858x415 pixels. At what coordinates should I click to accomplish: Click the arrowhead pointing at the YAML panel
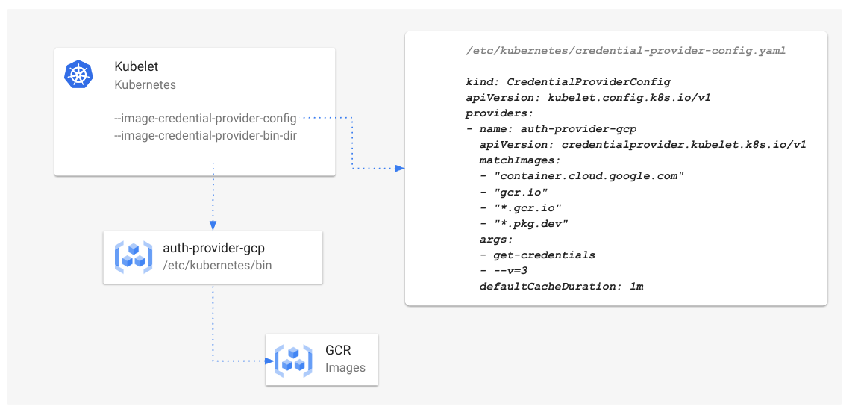(400, 169)
